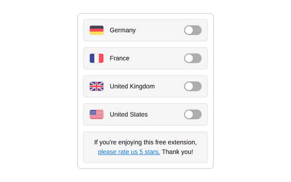The height and width of the screenshot is (182, 291).
Task: Switch on the United Kingdom toggle
Action: 193,86
